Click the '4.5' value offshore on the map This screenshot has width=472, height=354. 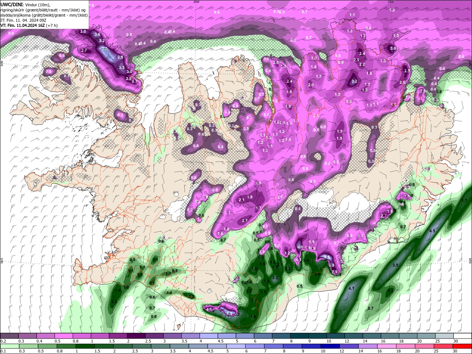coord(433,231)
